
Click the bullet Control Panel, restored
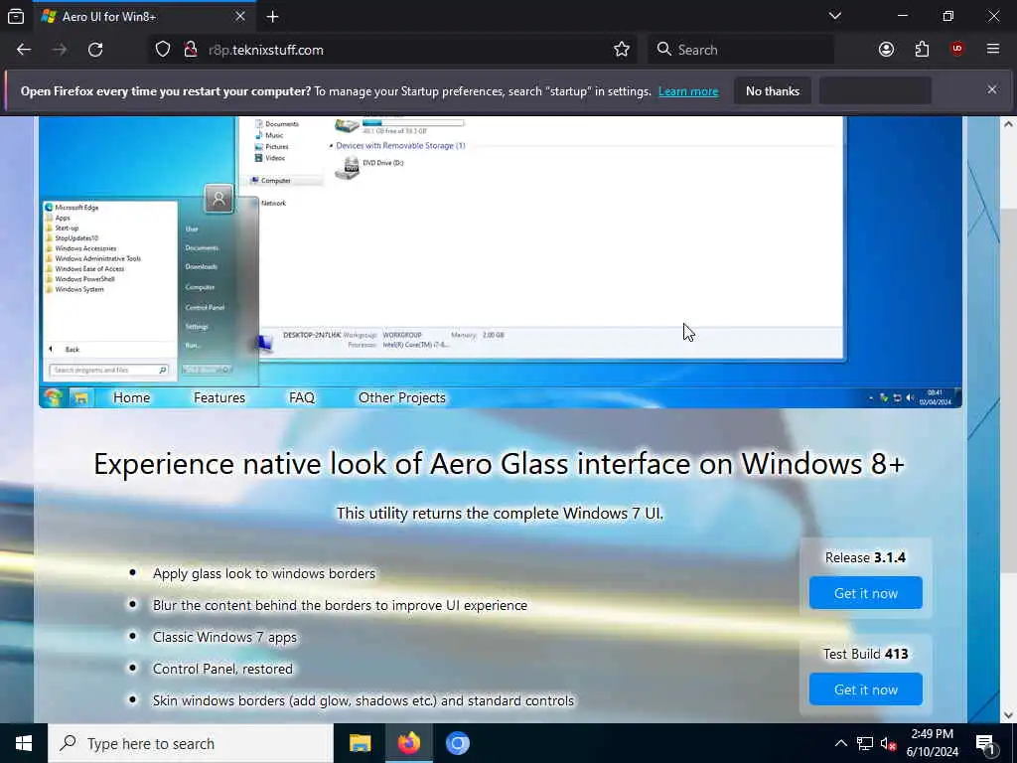[x=222, y=669]
